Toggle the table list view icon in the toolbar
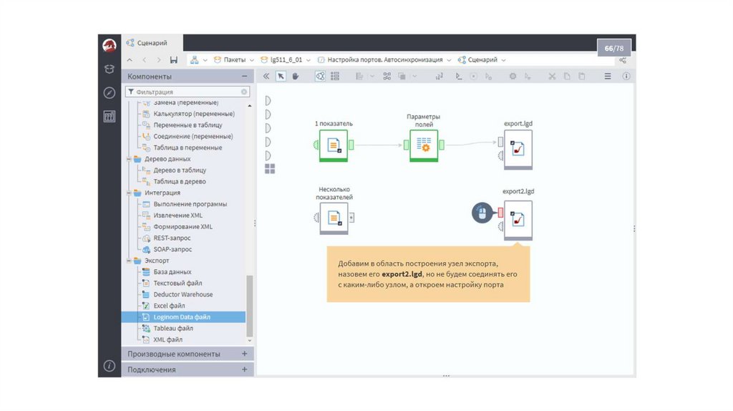This screenshot has height=411, width=733. point(334,76)
